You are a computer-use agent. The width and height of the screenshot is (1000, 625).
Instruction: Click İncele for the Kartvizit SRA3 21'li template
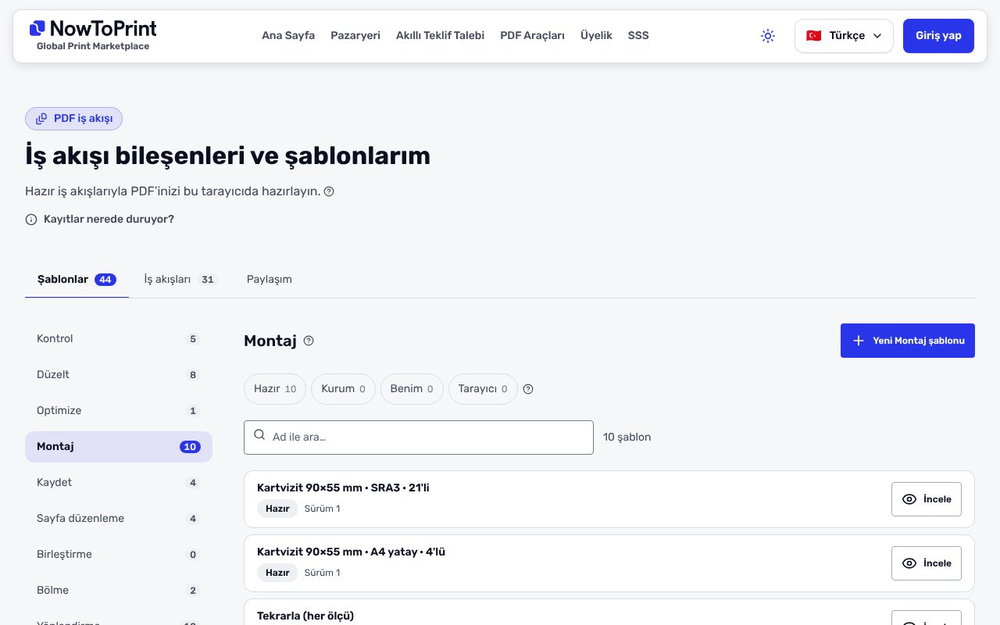click(927, 499)
